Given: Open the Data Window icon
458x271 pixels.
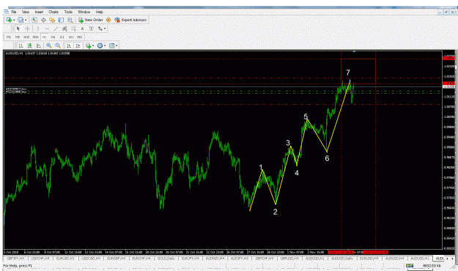Looking at the screenshot, I should 43,20.
